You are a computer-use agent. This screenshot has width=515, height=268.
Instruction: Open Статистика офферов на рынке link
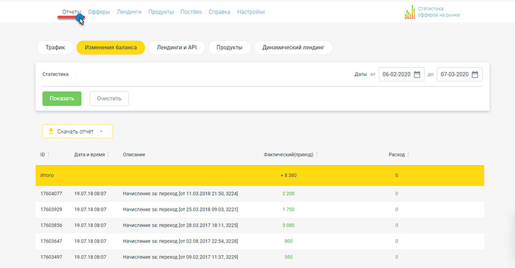(439, 12)
